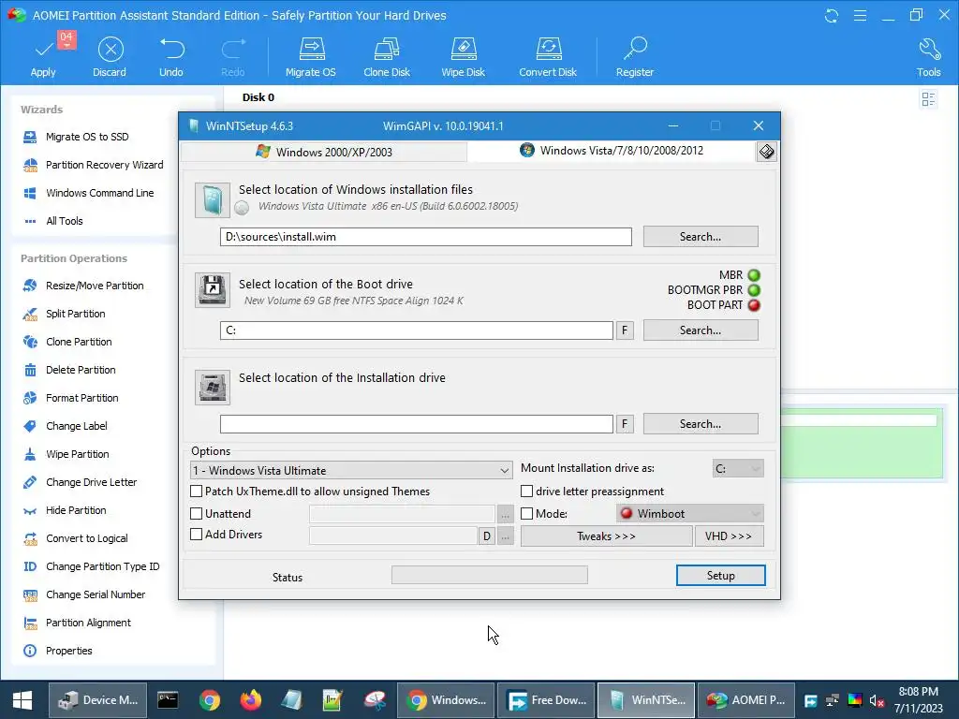Open Tools wrench menu in AOMEI
Viewport: 959px width, 719px height.
point(928,57)
